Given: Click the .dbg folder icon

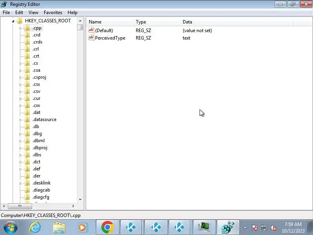Looking at the screenshot, I should click(27, 134).
